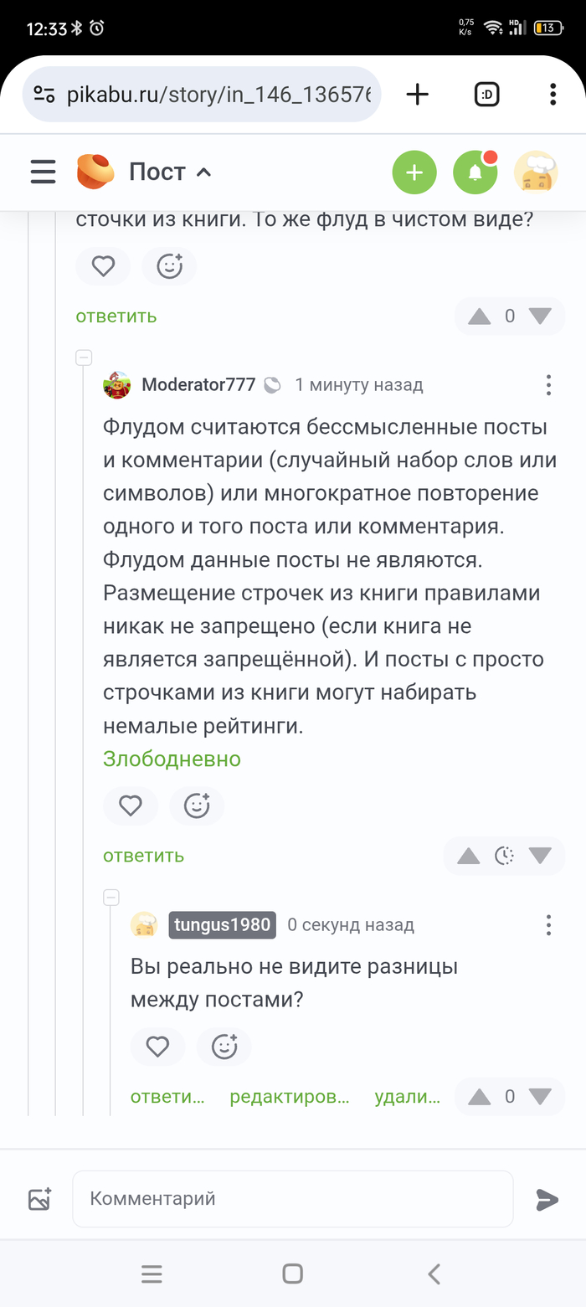Open the Pikabu hamburger menu

click(43, 172)
